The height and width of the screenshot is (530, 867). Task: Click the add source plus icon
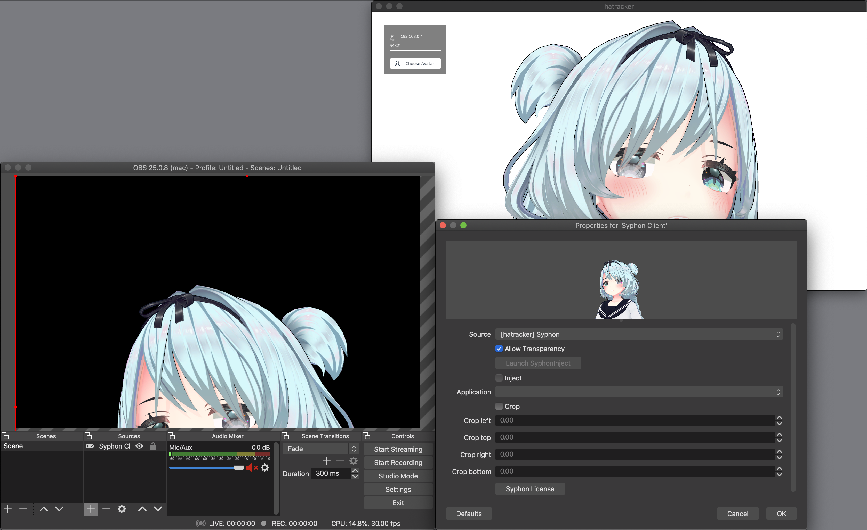pos(90,509)
